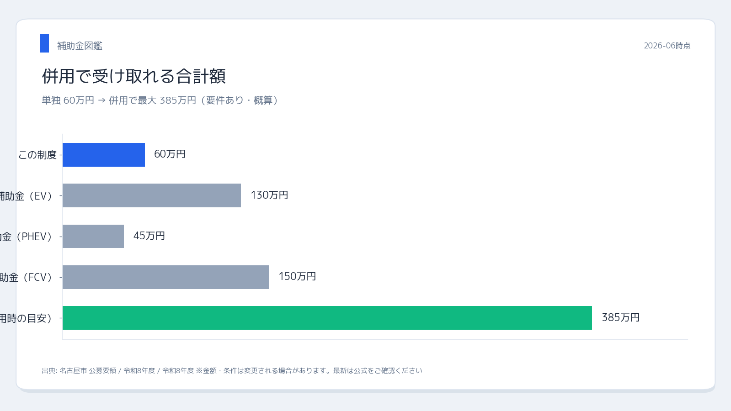Screen dimensions: 731x411
Task: Select the green 385万円 total bar
Action: pos(327,318)
